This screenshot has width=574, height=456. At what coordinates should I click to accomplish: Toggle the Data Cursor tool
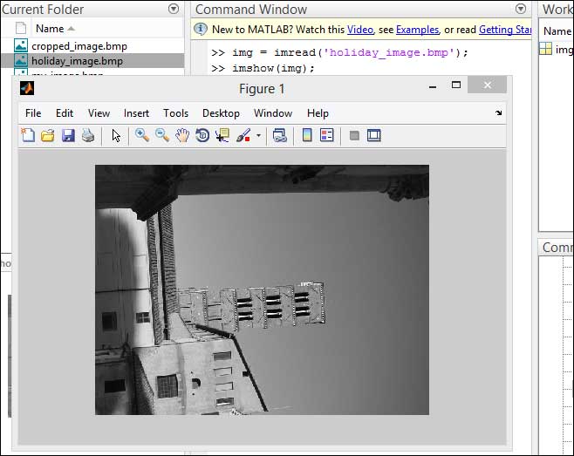(222, 135)
